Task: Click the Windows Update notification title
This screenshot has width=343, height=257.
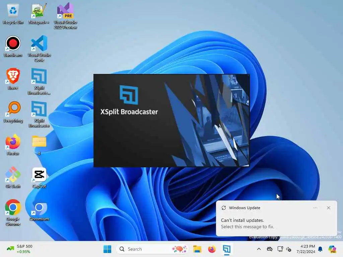Action: 245,208
